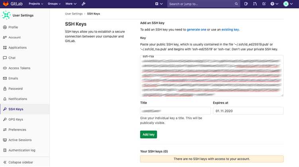Click the Active Sessions monitor icon
299x167 pixels.
pos(5,140)
